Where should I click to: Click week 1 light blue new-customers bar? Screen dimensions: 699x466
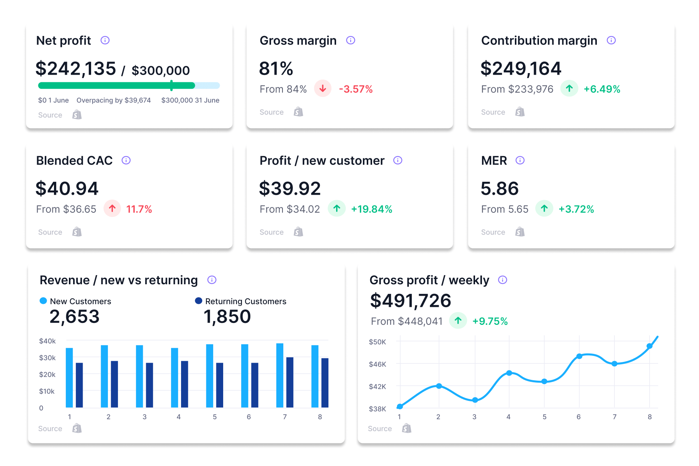pyautogui.click(x=69, y=378)
